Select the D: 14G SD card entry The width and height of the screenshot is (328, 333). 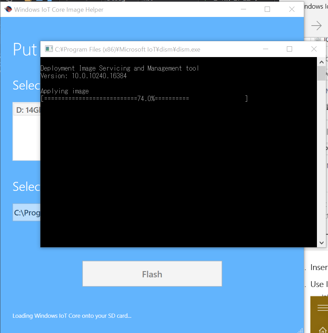point(27,110)
